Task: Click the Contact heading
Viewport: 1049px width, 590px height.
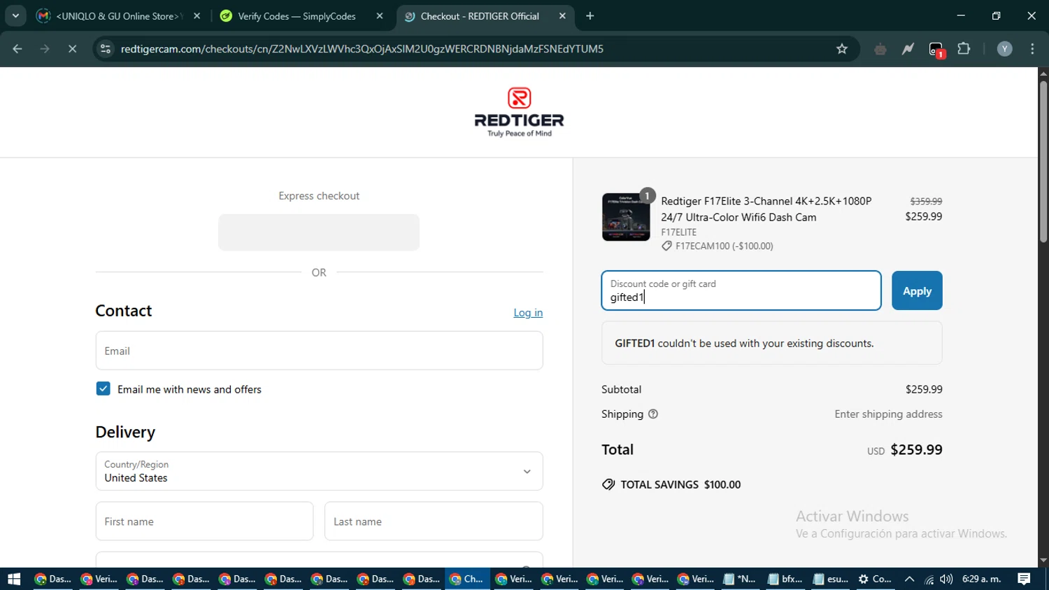Action: click(124, 311)
